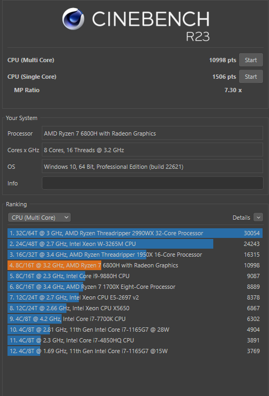Select ranking row Intel Xeon W-3265M

135,244
